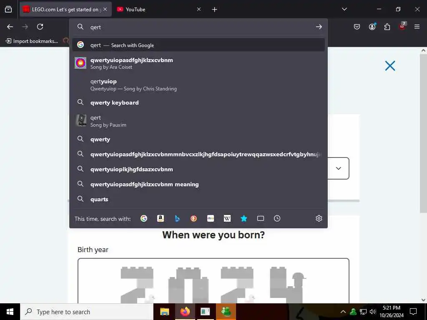Screen dimensions: 427x320
Task: Open File Explorer from the taskbar
Action: pos(164,312)
